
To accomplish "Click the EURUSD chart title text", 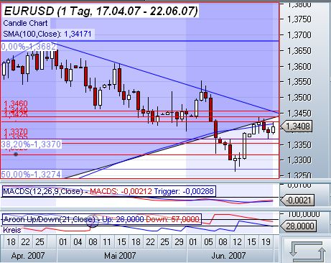I will (x=101, y=11).
